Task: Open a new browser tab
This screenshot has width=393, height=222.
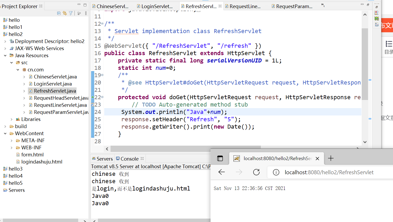Action: [331, 158]
